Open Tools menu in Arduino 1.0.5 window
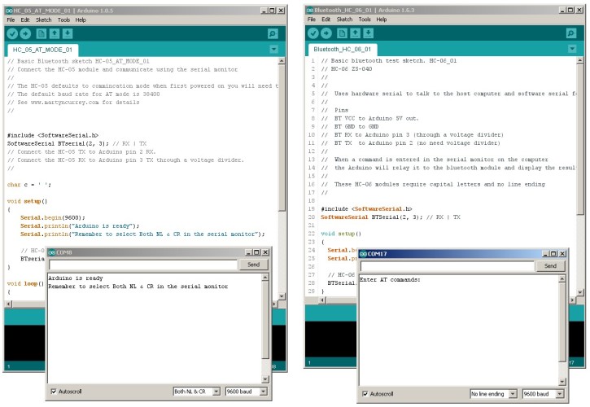Image resolution: width=590 pixels, height=407 pixels. click(63, 20)
